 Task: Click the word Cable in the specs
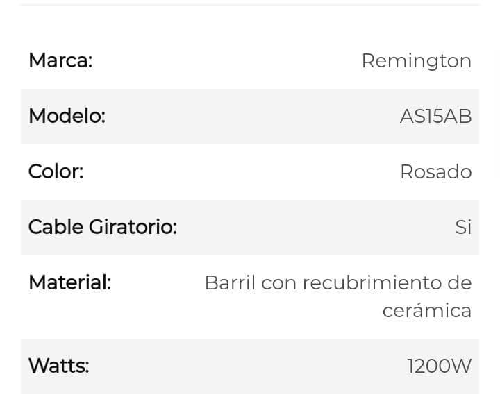(x=56, y=228)
